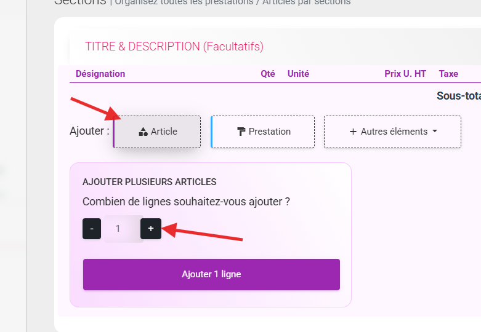
Task: Click the Sections page heading
Action: (80, 2)
